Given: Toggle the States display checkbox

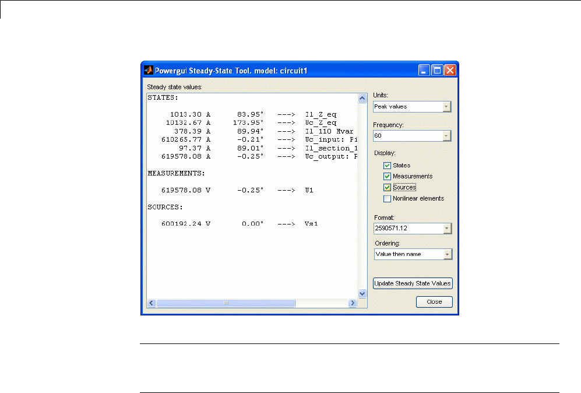Looking at the screenshot, I should (387, 166).
